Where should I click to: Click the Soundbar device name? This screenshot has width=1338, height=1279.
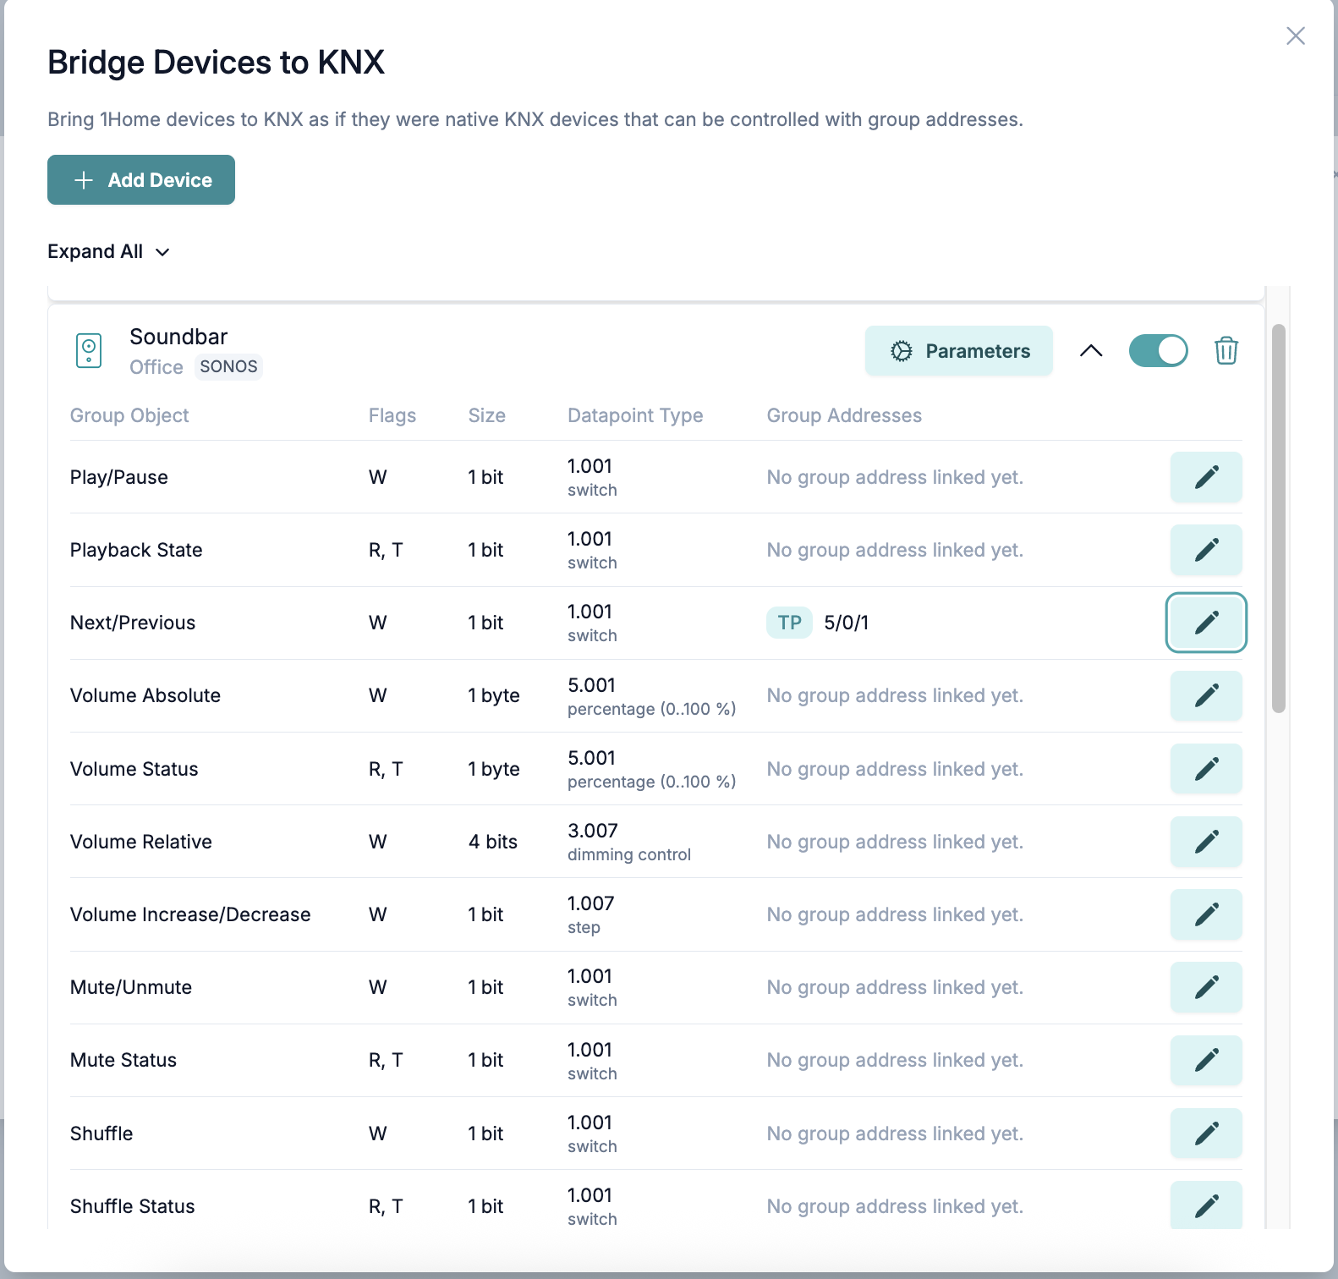click(x=178, y=337)
